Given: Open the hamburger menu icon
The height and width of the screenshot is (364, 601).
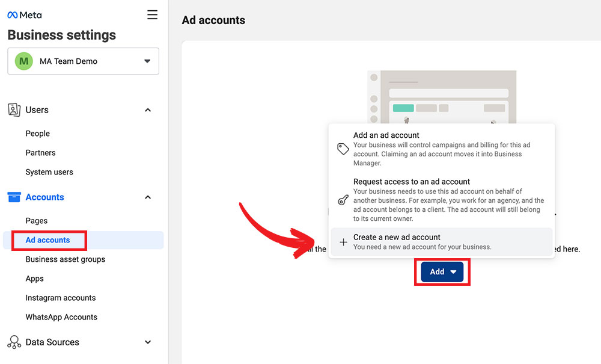Looking at the screenshot, I should (x=153, y=15).
